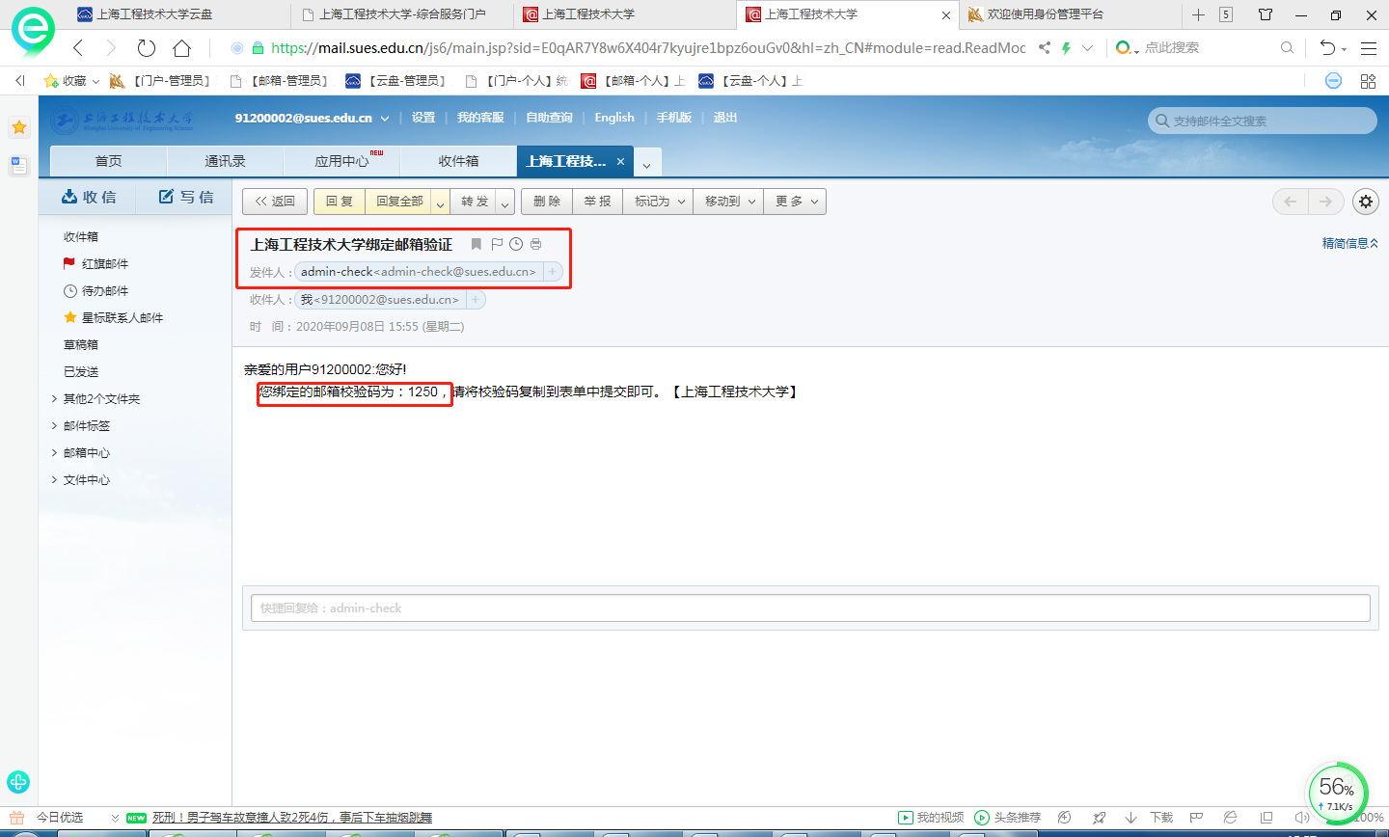Go to previous email arrow button
The height and width of the screenshot is (837, 1389).
coord(1291,202)
